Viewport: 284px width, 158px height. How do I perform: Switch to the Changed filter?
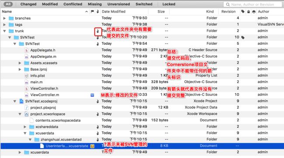pos(28,4)
